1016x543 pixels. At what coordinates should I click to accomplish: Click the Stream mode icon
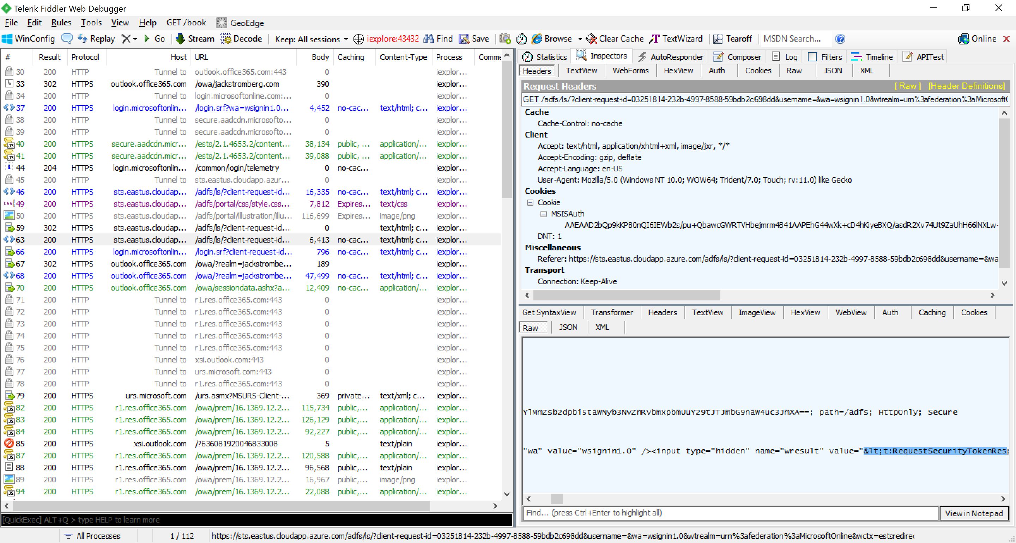click(x=180, y=39)
